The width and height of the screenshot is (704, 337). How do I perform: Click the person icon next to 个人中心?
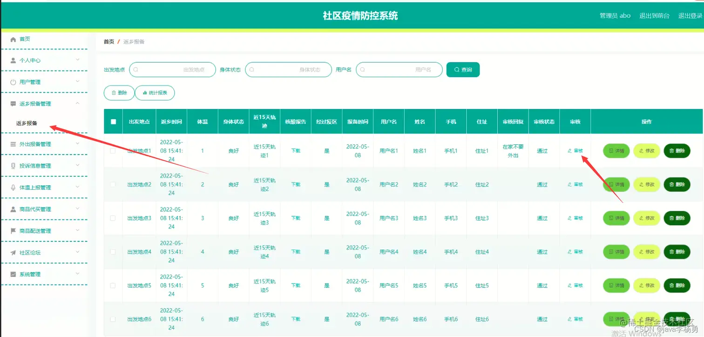13,61
